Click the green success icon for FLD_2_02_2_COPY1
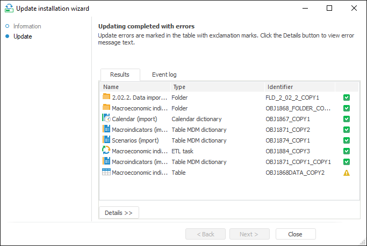 [x=347, y=98]
